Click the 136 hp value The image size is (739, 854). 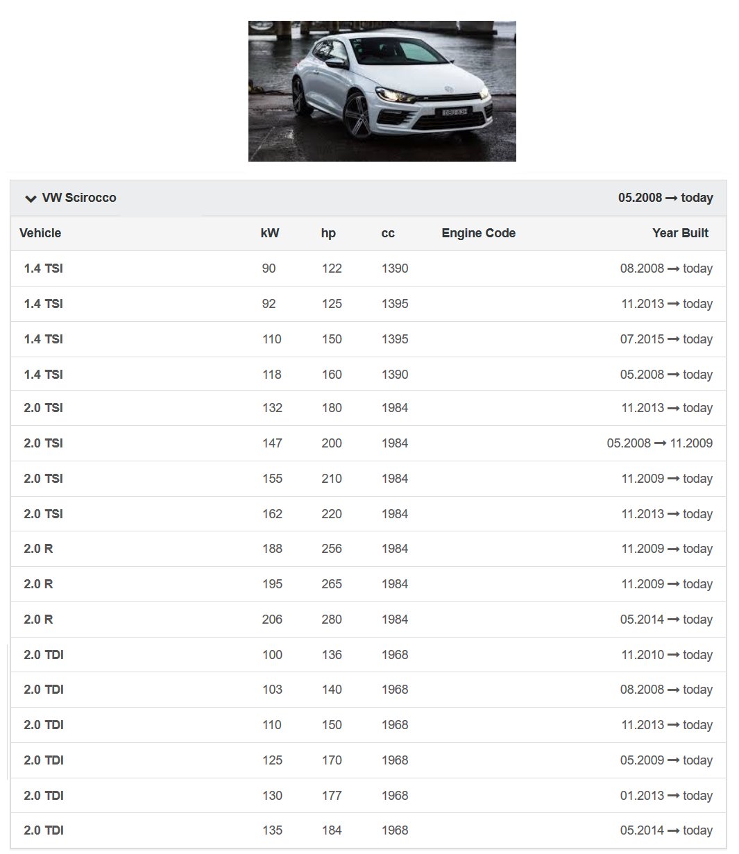(x=332, y=655)
